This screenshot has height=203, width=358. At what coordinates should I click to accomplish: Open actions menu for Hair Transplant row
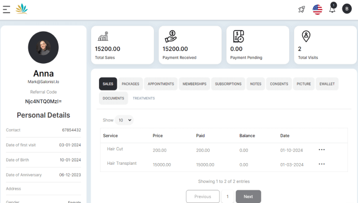tap(322, 164)
